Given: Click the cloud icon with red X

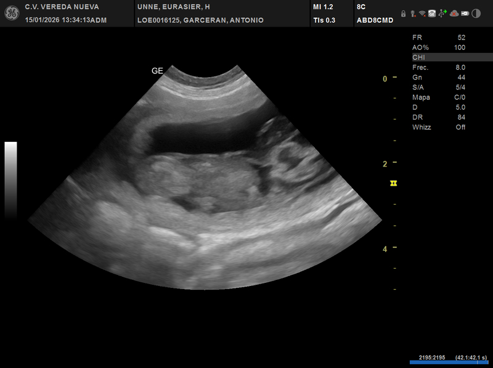Looking at the screenshot, I should (454, 13).
